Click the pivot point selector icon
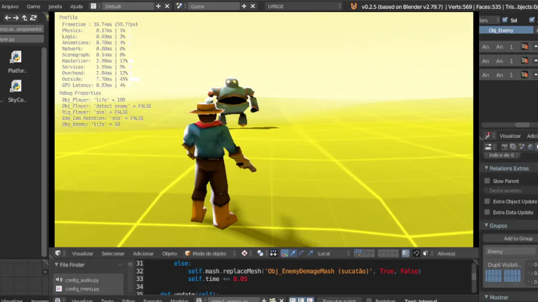The image size is (538, 302). tap(261, 254)
